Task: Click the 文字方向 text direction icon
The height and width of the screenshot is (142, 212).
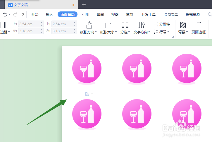Action: pyautogui.click(x=142, y=25)
